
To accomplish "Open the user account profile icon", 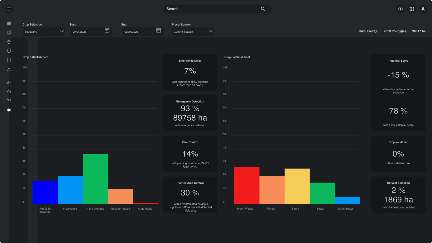I will tap(423, 9).
